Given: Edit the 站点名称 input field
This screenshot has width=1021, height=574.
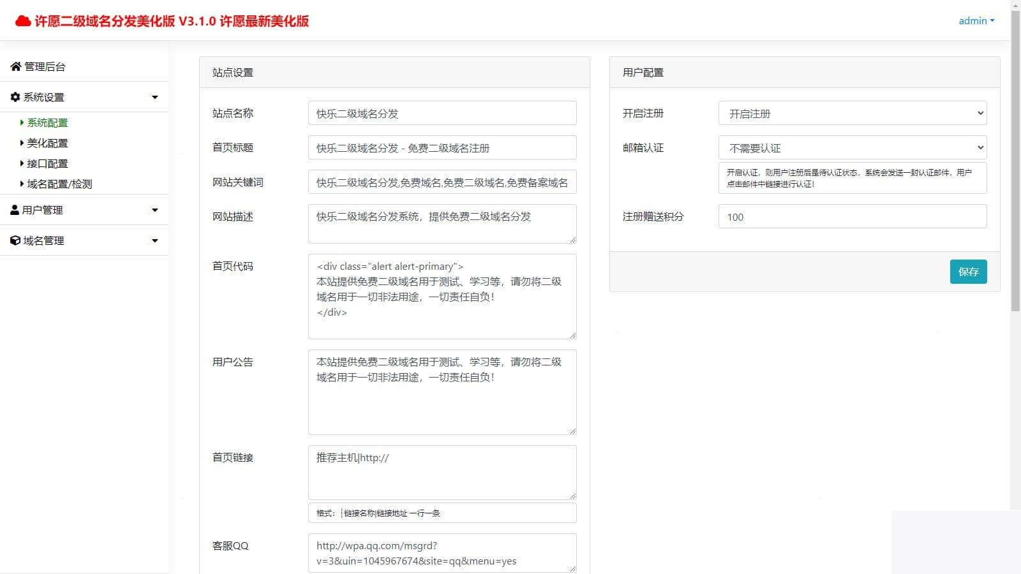Looking at the screenshot, I should tap(442, 113).
